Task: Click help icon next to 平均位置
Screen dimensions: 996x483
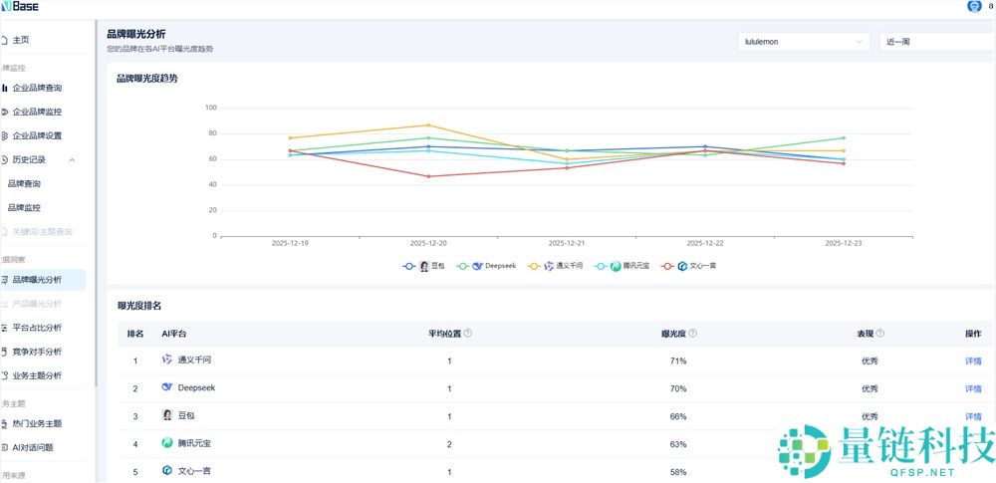Action: (x=468, y=334)
